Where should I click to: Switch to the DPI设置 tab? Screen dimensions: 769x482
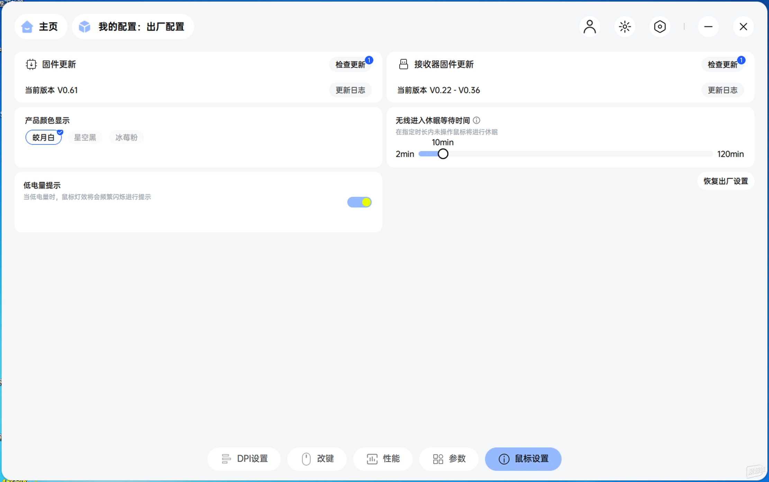pos(244,459)
